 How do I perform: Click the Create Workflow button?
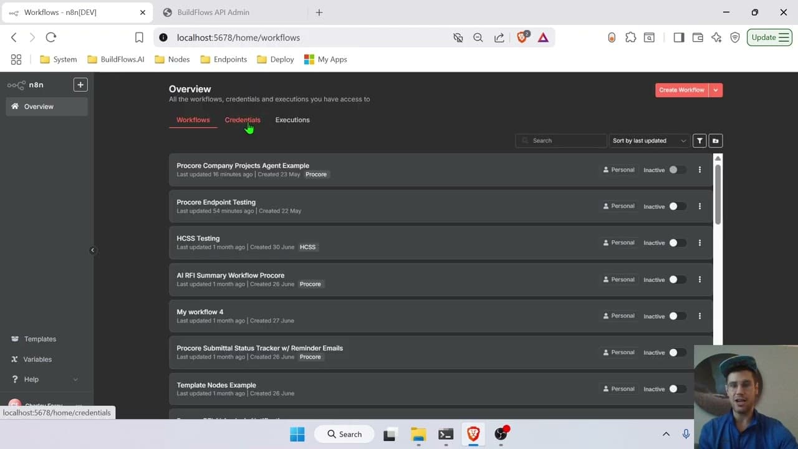pos(681,90)
